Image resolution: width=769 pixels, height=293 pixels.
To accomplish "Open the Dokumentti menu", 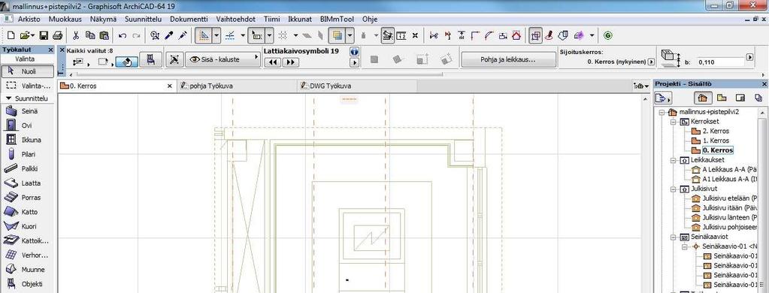I will (189, 19).
